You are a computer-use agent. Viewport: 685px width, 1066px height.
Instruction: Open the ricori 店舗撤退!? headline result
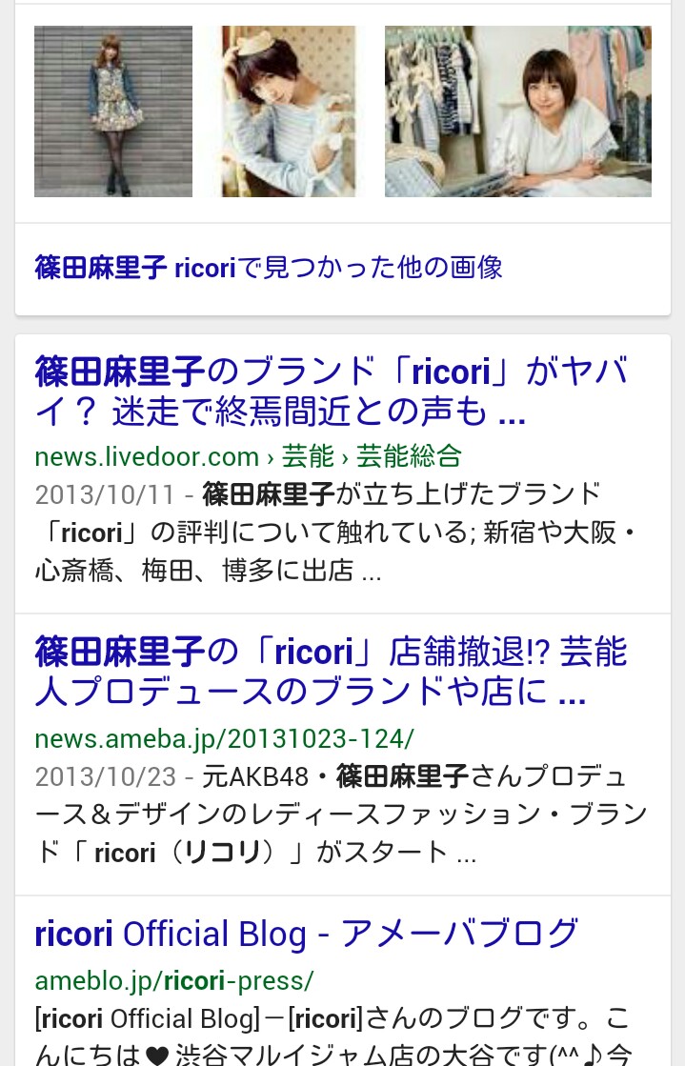(332, 672)
